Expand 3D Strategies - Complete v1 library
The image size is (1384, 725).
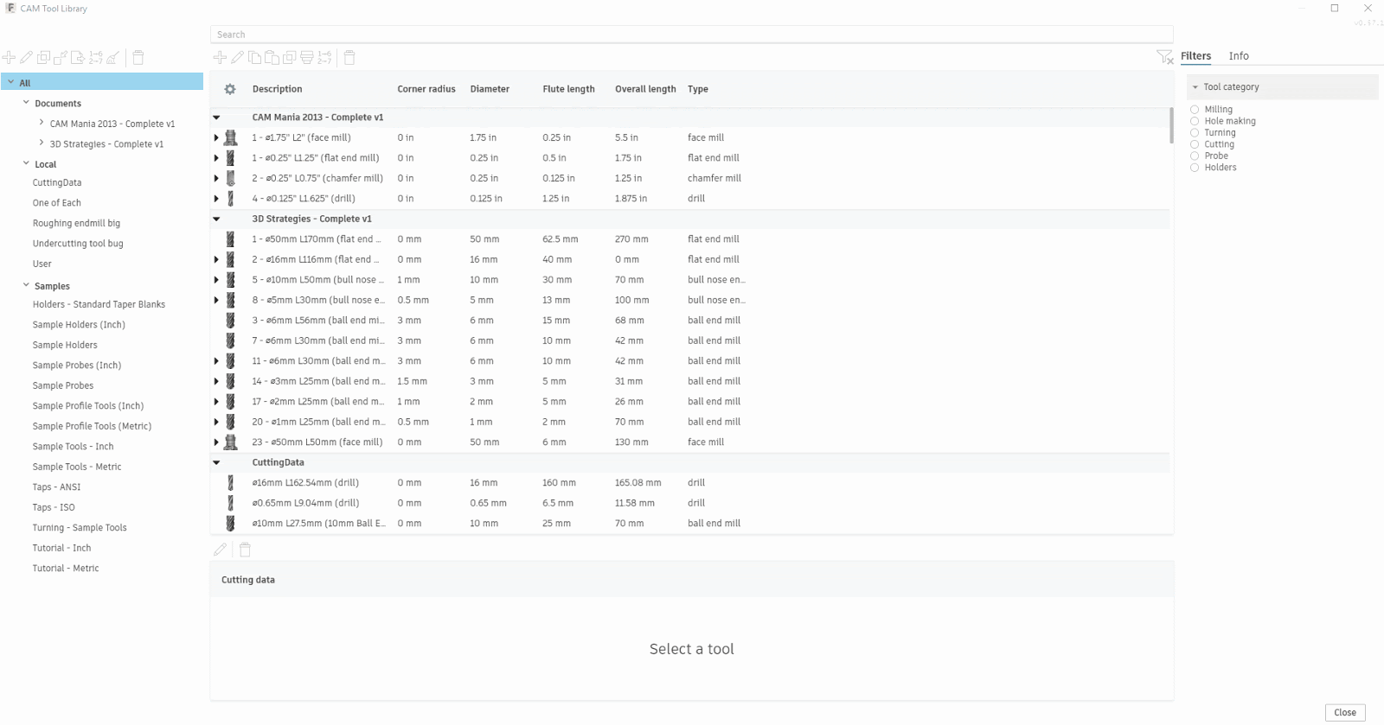tap(42, 143)
